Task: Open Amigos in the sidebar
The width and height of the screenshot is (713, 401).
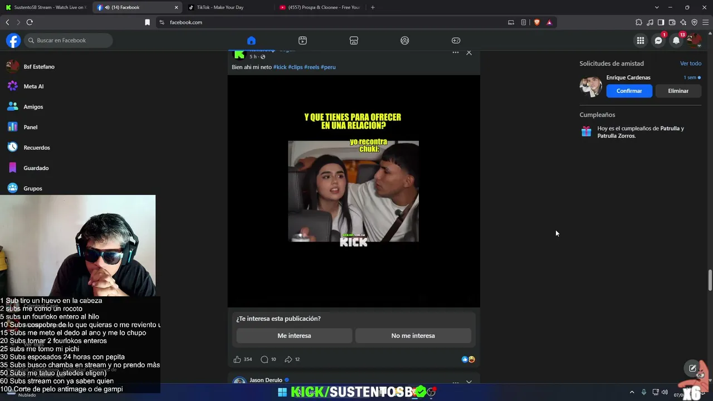Action: [33, 107]
